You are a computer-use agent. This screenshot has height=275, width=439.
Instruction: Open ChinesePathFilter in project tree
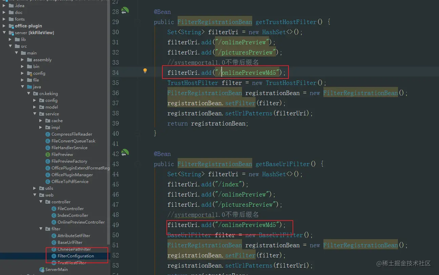pos(74,249)
